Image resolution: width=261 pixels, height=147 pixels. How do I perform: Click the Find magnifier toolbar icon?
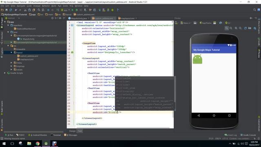[x=39, y=10]
